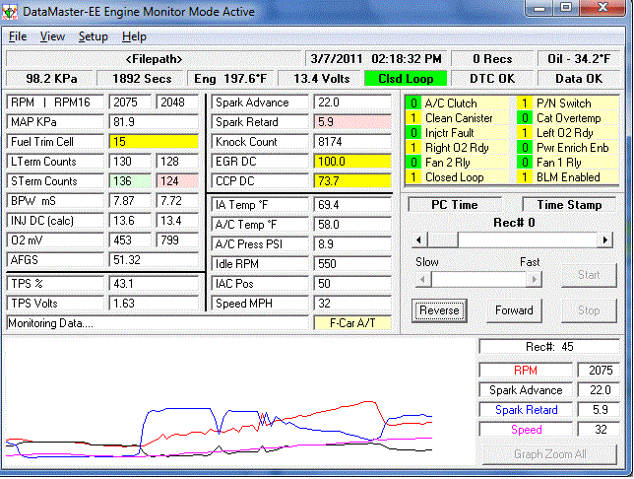
Task: Click the Fan 1 Rly status flag
Action: click(x=567, y=163)
